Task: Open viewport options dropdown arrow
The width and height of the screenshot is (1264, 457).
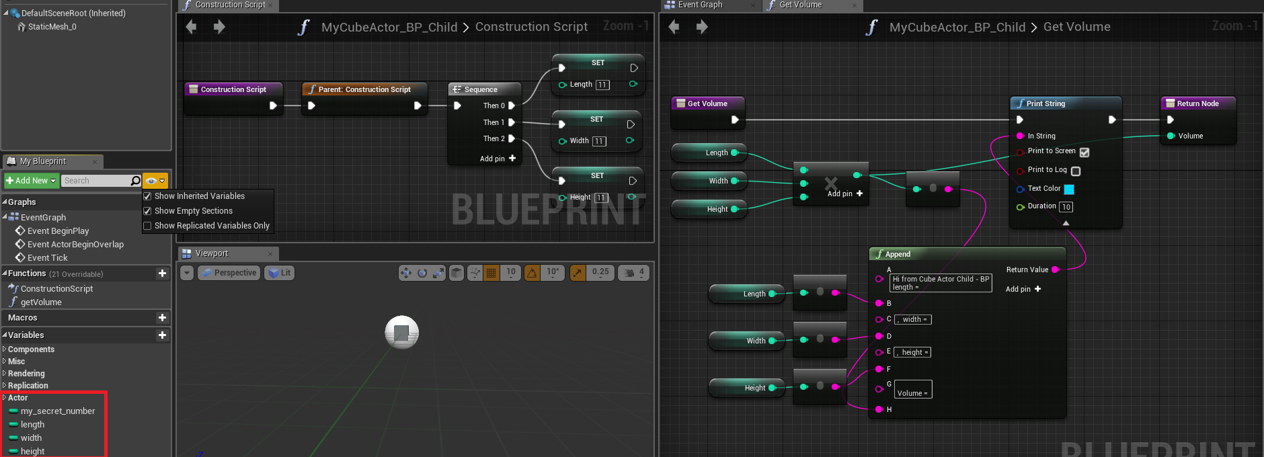Action: (187, 273)
